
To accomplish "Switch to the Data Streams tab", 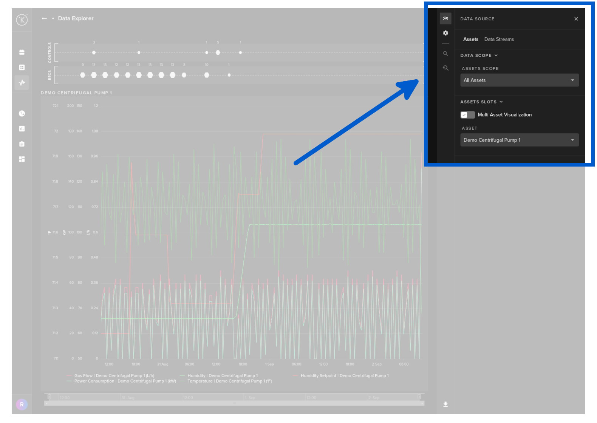I will [x=499, y=39].
